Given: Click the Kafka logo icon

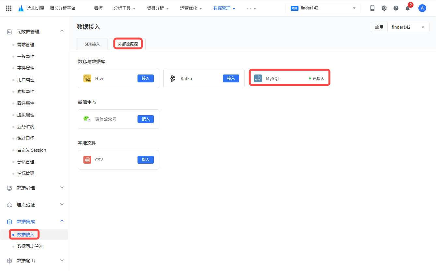Looking at the screenshot, I should 173,78.
